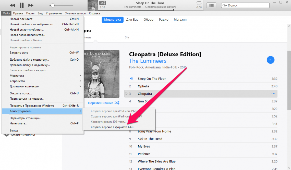Toggle repeat icon in now playing bar
The height and width of the screenshot is (170, 291).
pos(199,3)
